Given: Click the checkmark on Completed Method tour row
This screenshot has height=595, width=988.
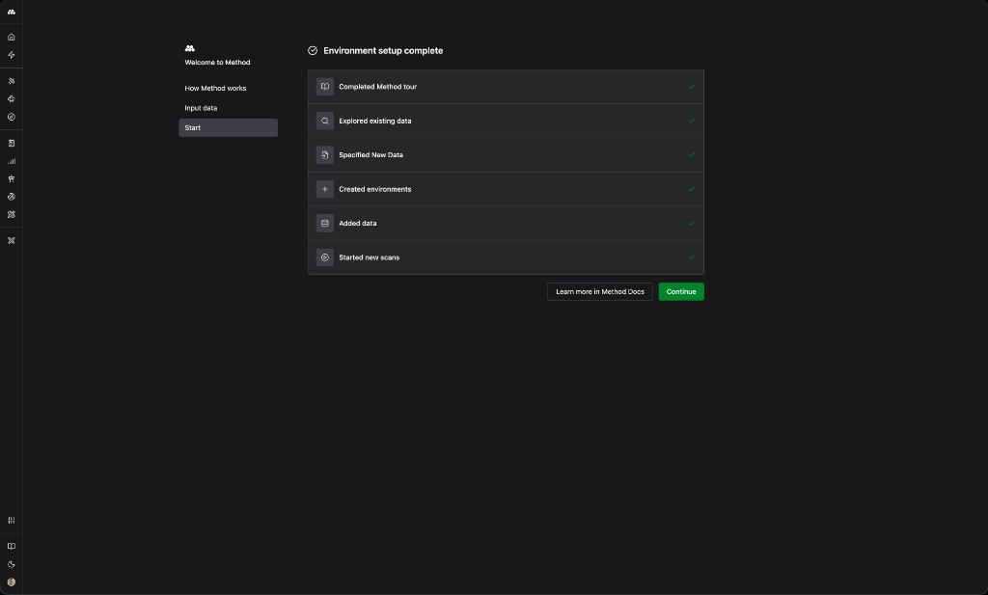Looking at the screenshot, I should pos(691,87).
